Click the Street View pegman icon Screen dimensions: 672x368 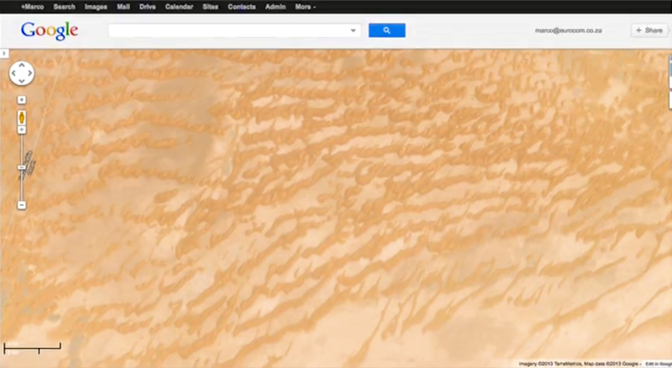(22, 117)
